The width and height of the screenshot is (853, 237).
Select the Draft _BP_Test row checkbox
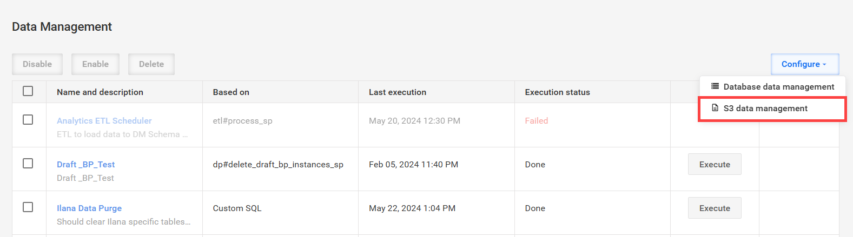[28, 164]
